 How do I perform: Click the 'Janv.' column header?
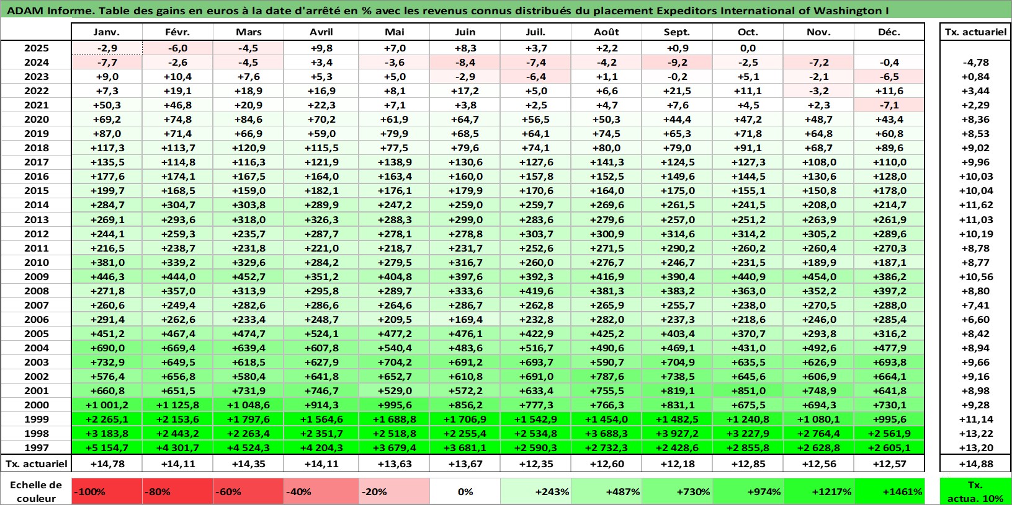pyautogui.click(x=107, y=32)
